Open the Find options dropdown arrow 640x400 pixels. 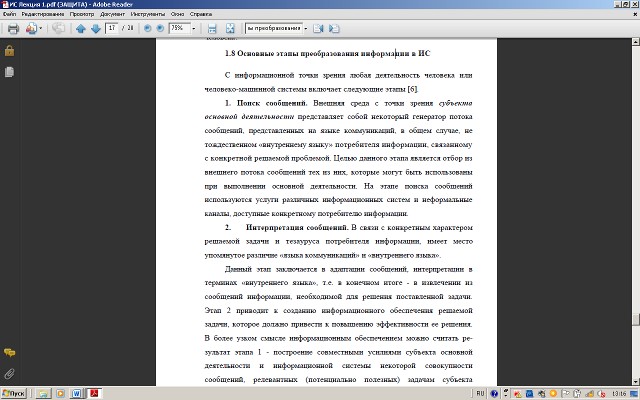[x=305, y=28]
